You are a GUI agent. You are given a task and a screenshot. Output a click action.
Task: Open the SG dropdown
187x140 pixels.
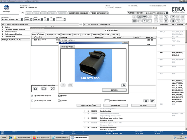tap(54, 20)
